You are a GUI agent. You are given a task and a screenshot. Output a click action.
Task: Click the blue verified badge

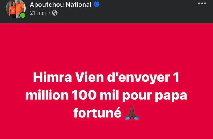pyautogui.click(x=97, y=4)
